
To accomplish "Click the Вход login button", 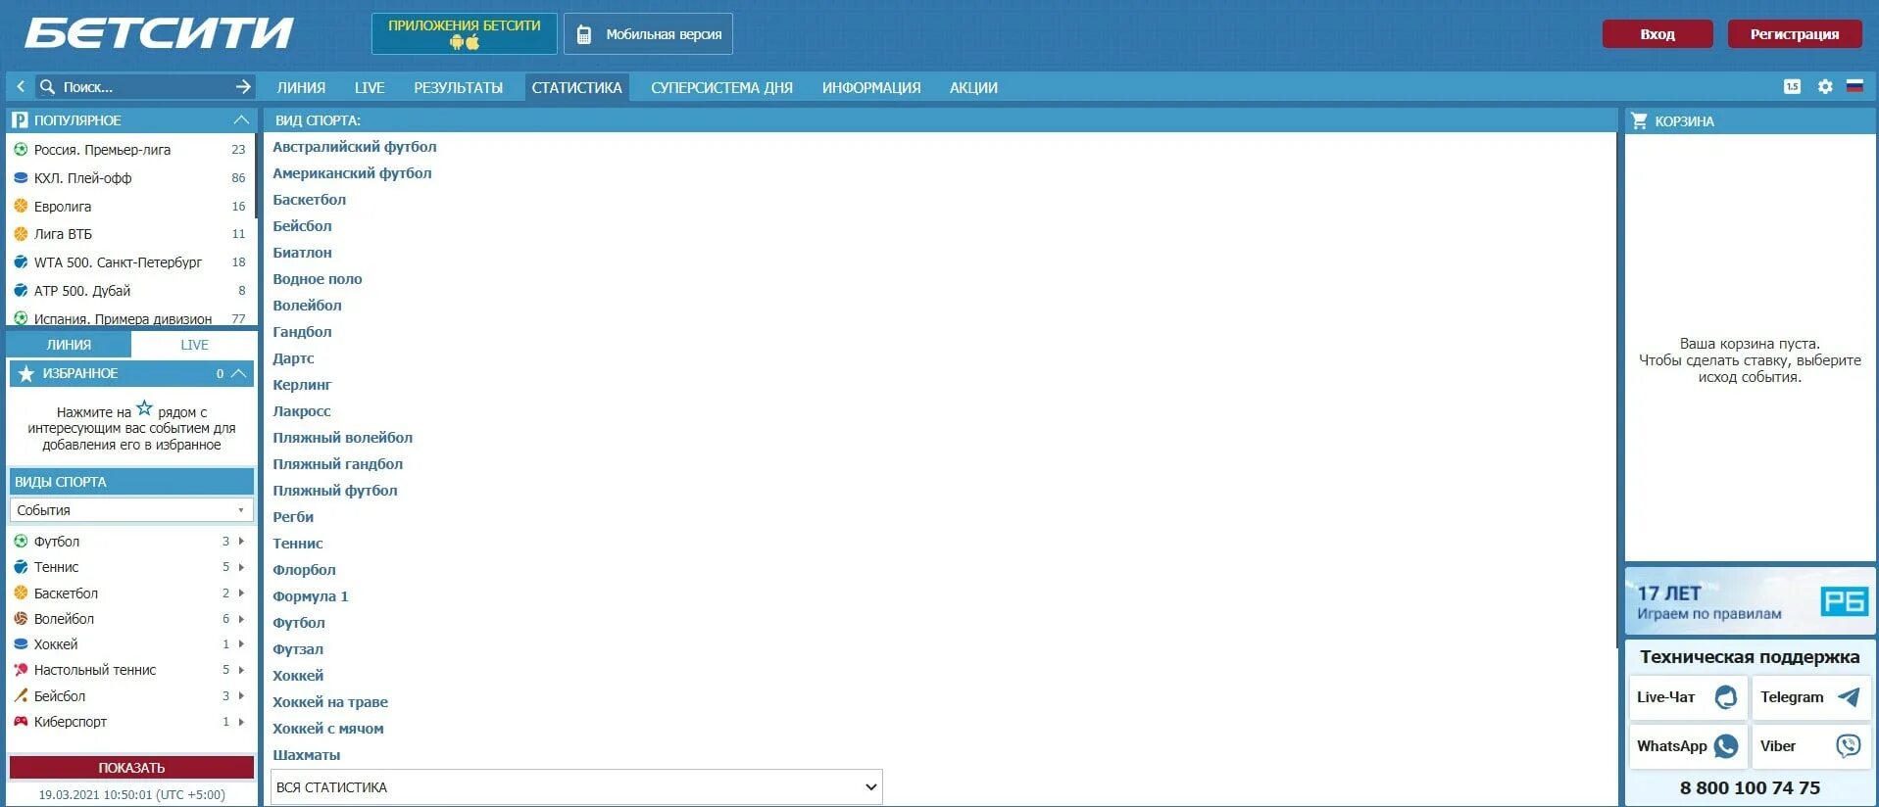I will [x=1657, y=33].
